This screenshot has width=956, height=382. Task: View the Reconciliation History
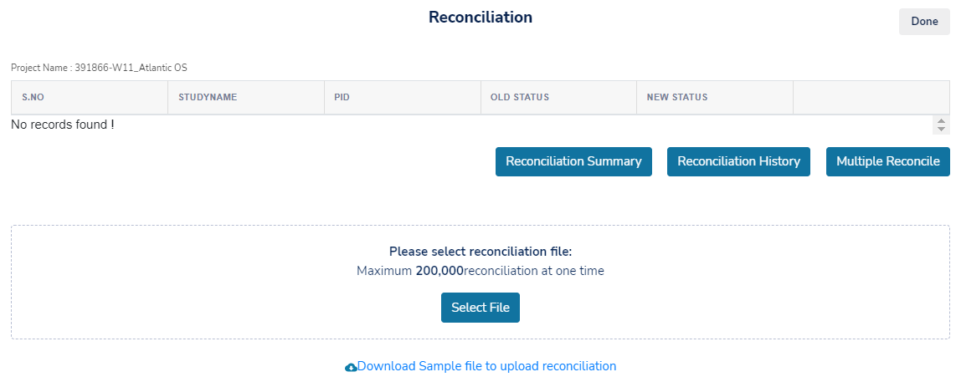[x=738, y=161]
